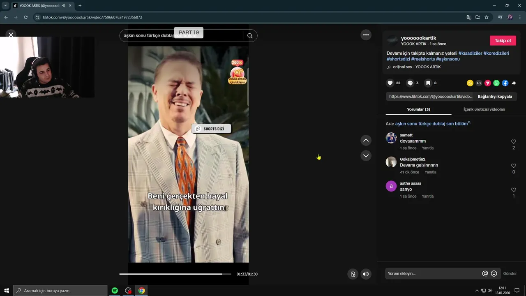Like the video with the heart icon
The width and height of the screenshot is (526, 296).
[x=390, y=83]
